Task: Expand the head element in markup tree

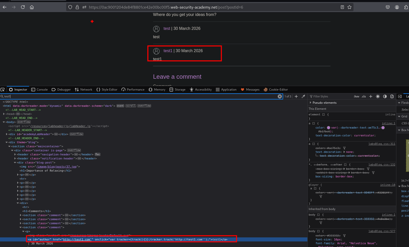Action: point(4,114)
